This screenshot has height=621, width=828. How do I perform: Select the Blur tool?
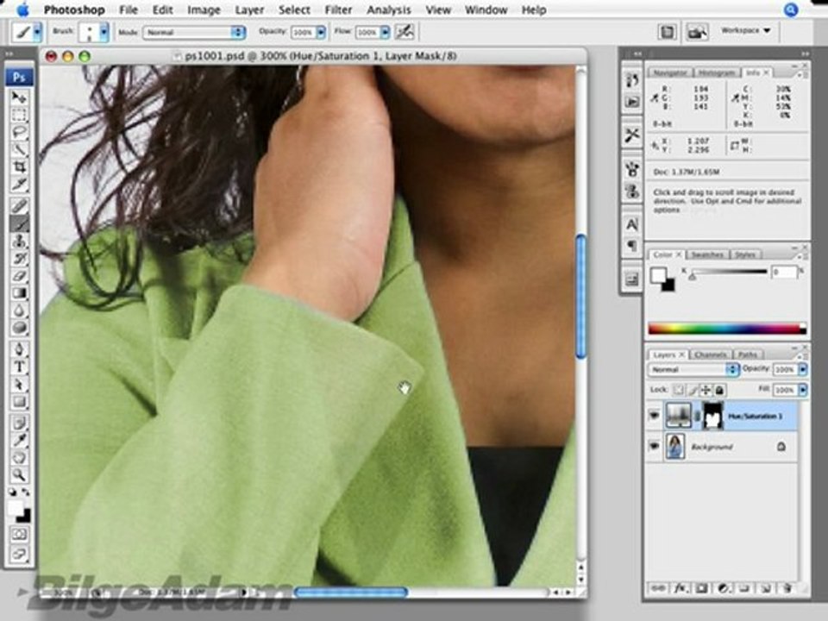pyautogui.click(x=19, y=310)
